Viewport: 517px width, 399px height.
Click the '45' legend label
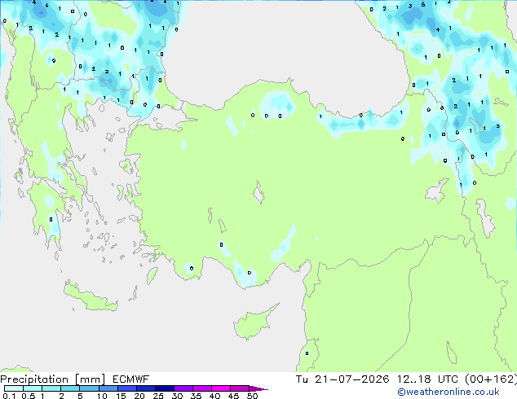(x=233, y=396)
